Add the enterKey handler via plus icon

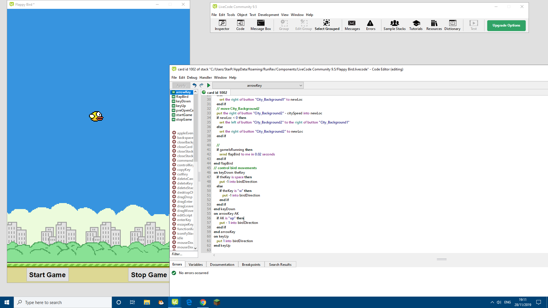click(174, 220)
